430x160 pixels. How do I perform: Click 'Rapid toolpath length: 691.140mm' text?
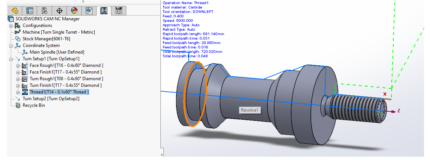[x=193, y=34]
